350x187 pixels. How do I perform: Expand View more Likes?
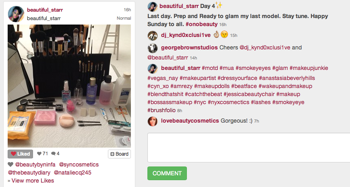[x=31, y=181]
